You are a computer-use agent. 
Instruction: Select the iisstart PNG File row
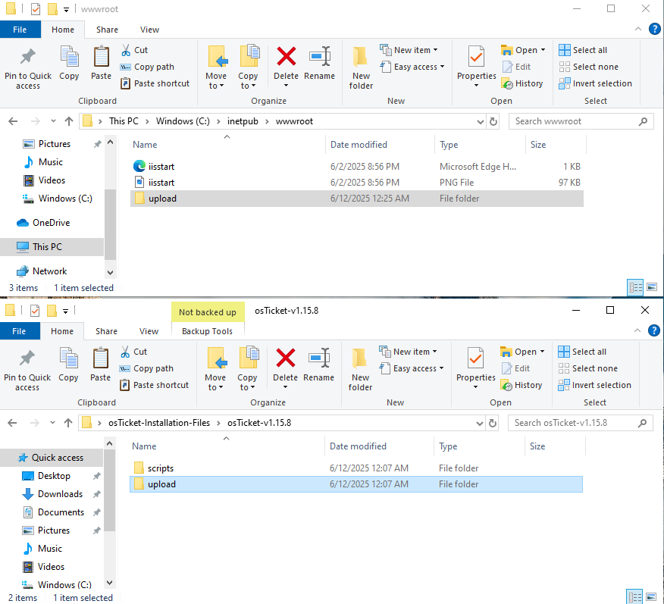pyautogui.click(x=356, y=183)
